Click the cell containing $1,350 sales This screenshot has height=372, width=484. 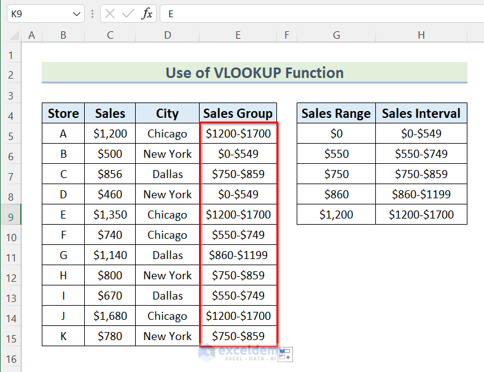pyautogui.click(x=110, y=215)
